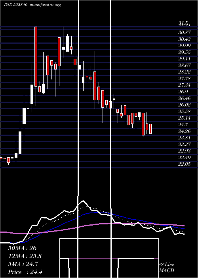Click the 25.14 price axis label
The width and height of the screenshot is (198, 278).
[x=185, y=118]
